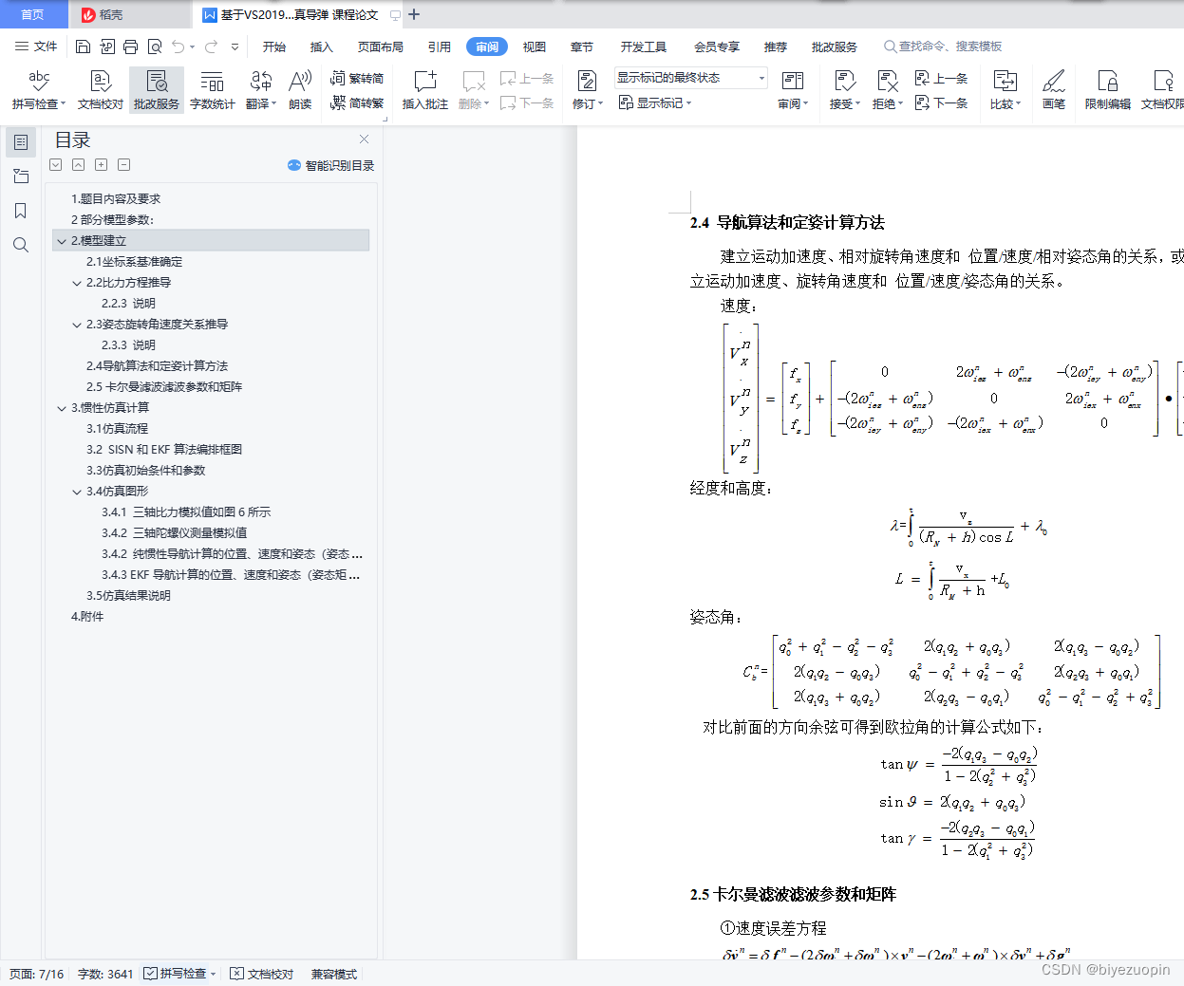
Task: Enable 限制编辑 restrict editing
Action: pos(1108,88)
